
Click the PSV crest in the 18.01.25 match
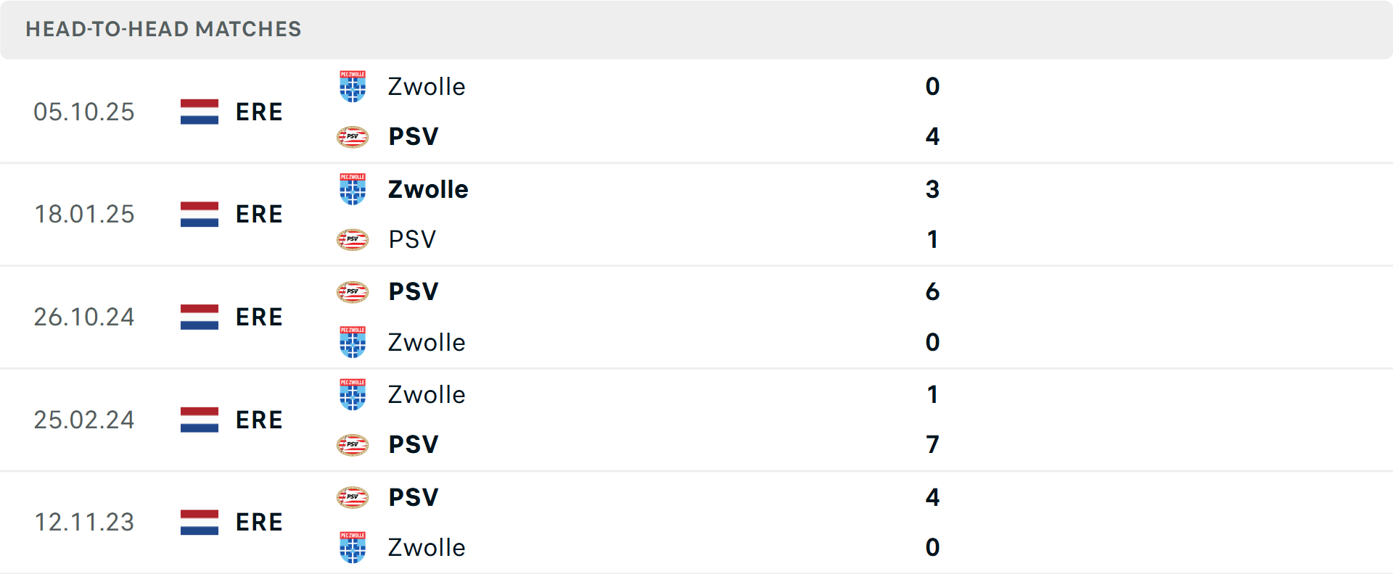(353, 239)
